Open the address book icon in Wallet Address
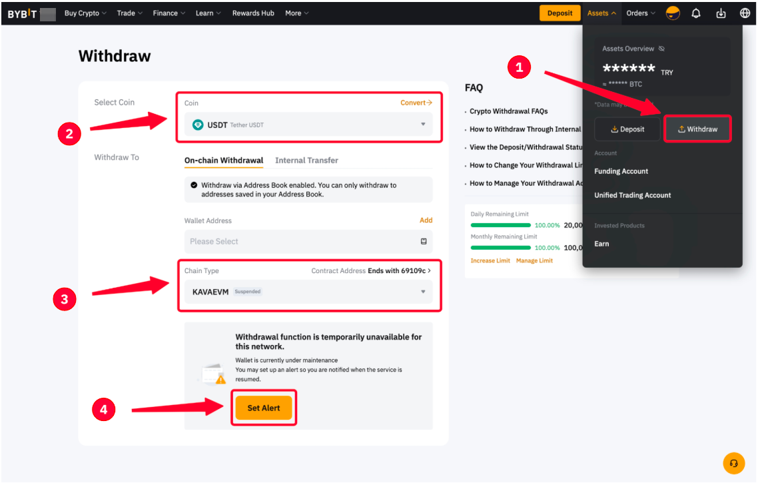 (423, 241)
